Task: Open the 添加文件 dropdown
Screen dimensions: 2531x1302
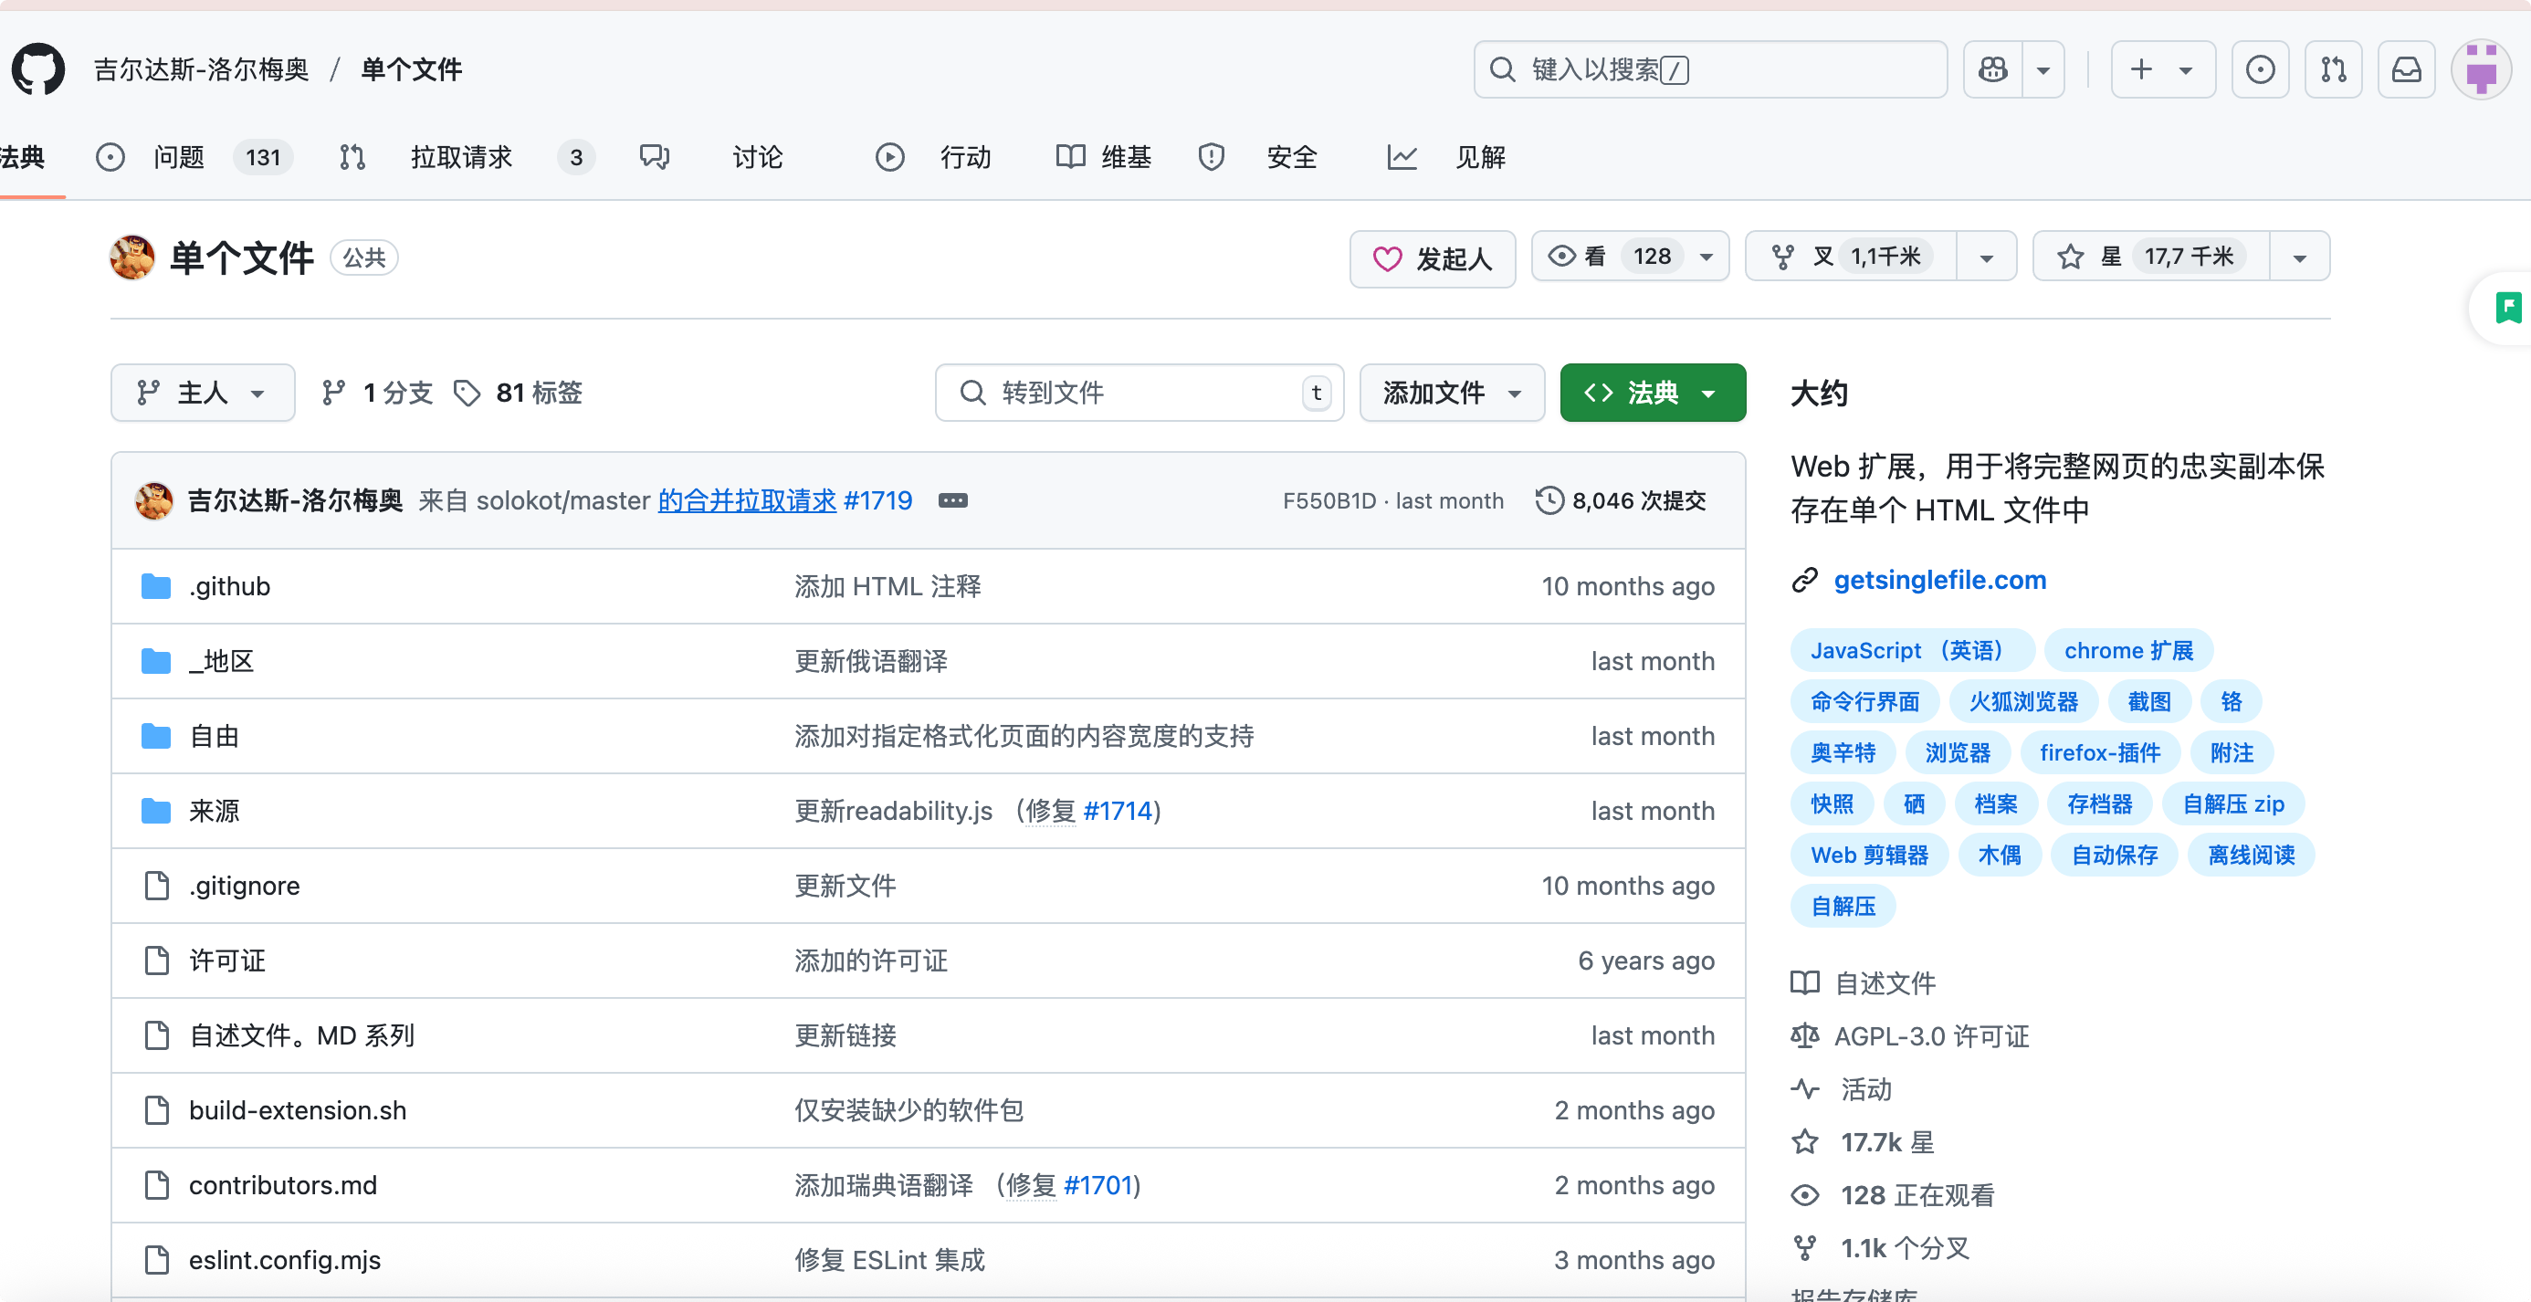Action: pyautogui.click(x=1451, y=392)
